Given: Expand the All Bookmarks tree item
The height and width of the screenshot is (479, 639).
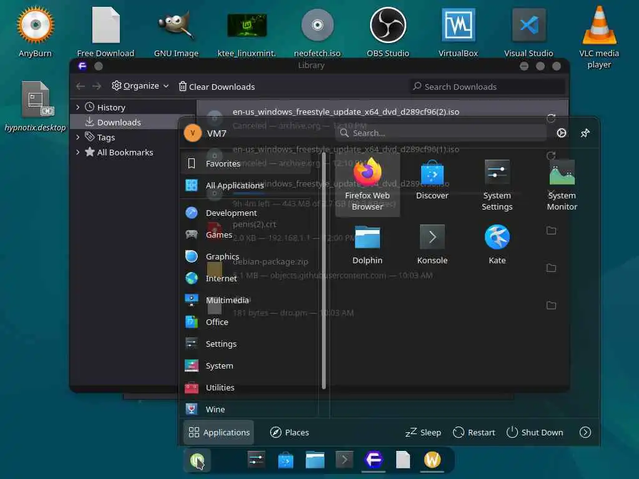Looking at the screenshot, I should pos(78,152).
